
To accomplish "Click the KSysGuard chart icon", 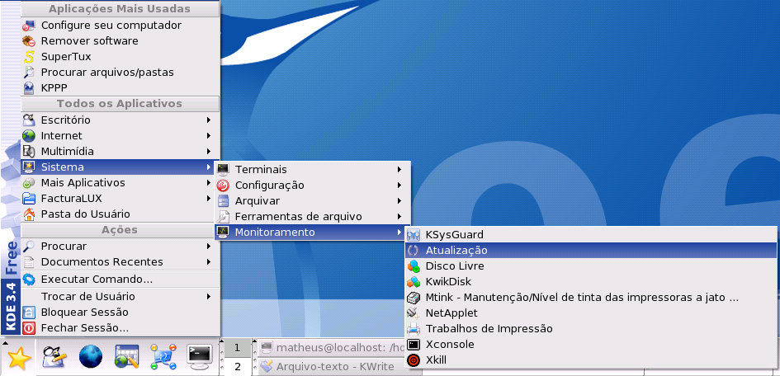I will pyautogui.click(x=414, y=234).
